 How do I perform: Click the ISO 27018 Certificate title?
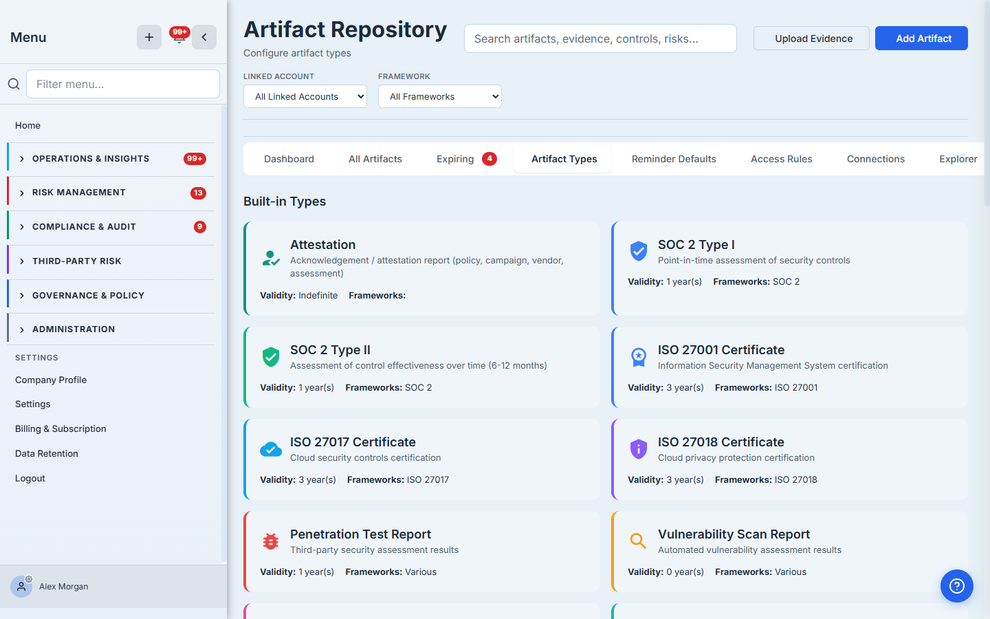coord(721,442)
